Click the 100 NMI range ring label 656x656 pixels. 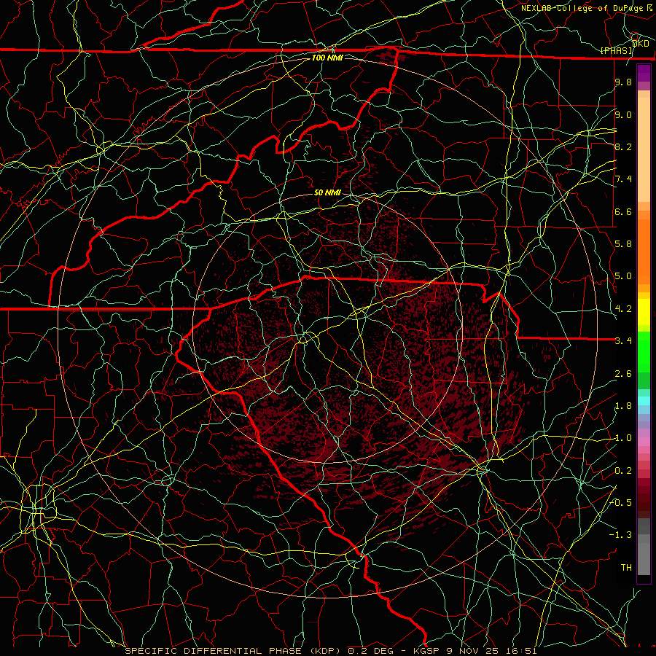(327, 58)
